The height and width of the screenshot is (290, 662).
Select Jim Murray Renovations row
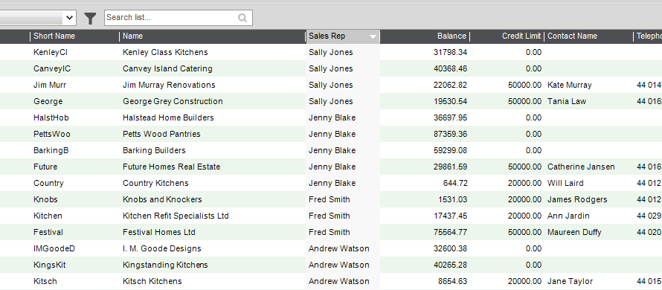point(331,85)
